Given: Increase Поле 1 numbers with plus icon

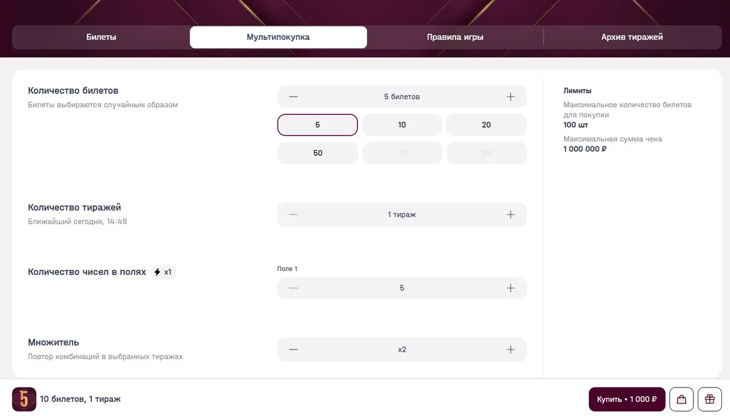Looking at the screenshot, I should coord(510,288).
